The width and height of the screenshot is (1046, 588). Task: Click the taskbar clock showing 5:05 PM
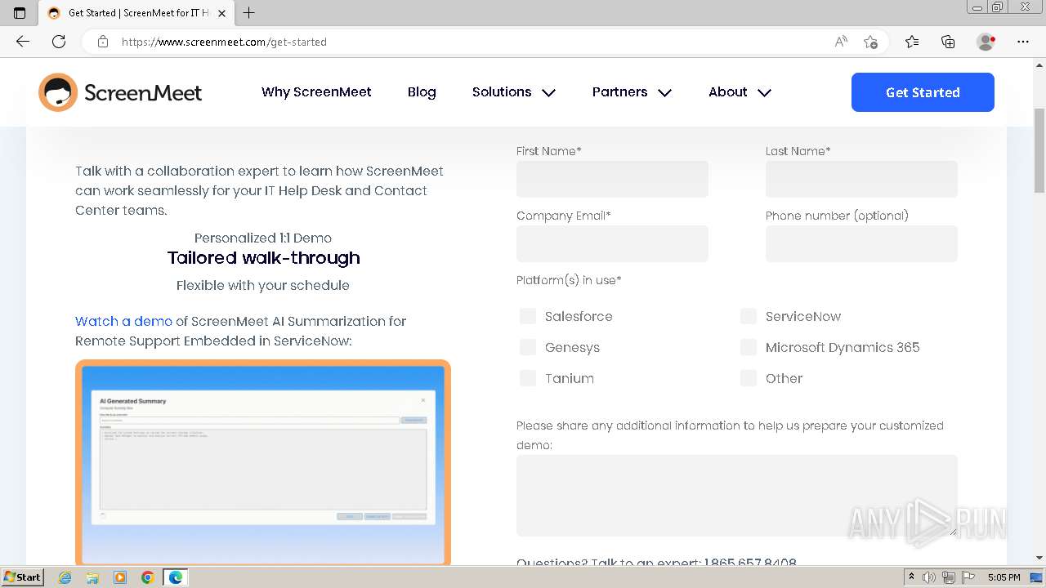[1004, 577]
